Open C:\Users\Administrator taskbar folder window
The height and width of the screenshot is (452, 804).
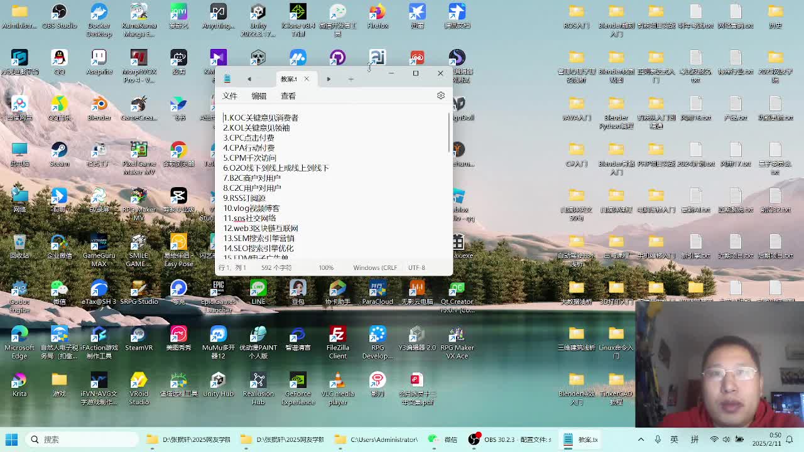click(377, 439)
